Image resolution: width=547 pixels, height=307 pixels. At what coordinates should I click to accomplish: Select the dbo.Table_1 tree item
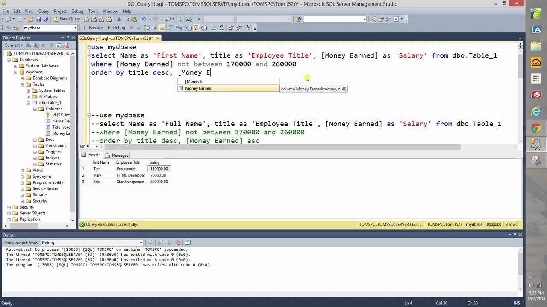[50, 103]
